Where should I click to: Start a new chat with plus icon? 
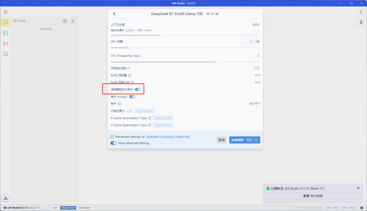click(73, 21)
